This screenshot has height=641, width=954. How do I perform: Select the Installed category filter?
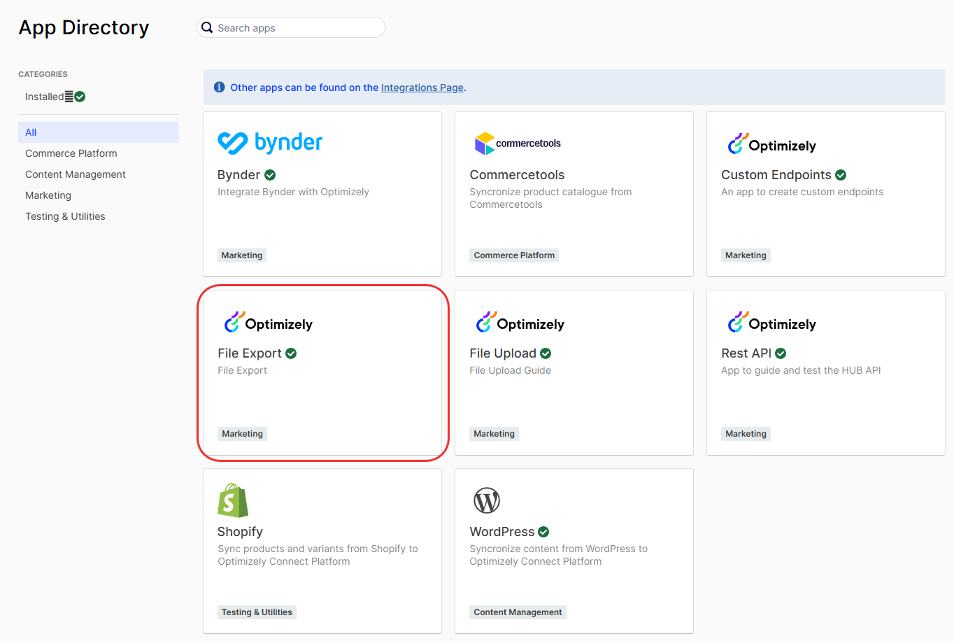[x=55, y=97]
